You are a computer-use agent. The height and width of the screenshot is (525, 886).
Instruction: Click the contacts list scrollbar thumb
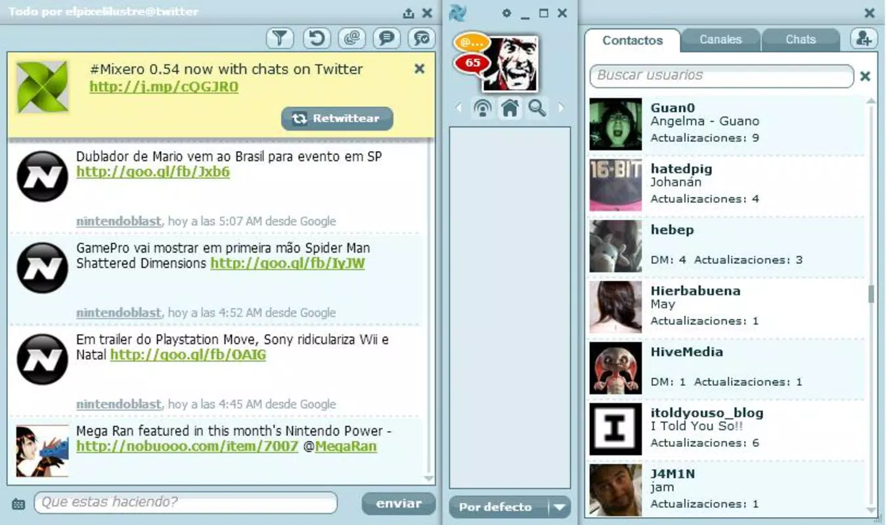coord(872,294)
